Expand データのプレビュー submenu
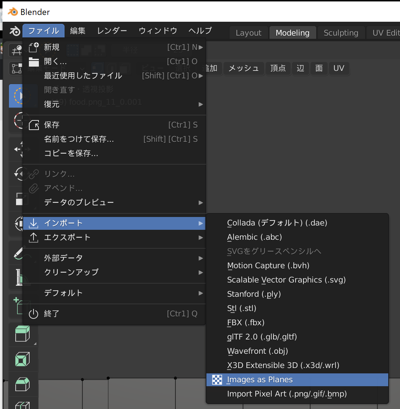The width and height of the screenshot is (400, 409). (x=114, y=203)
